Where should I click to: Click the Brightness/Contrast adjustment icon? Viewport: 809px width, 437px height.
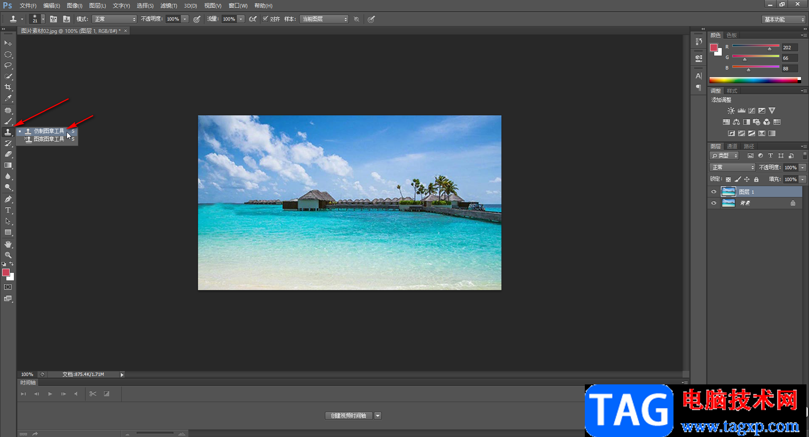(731, 111)
